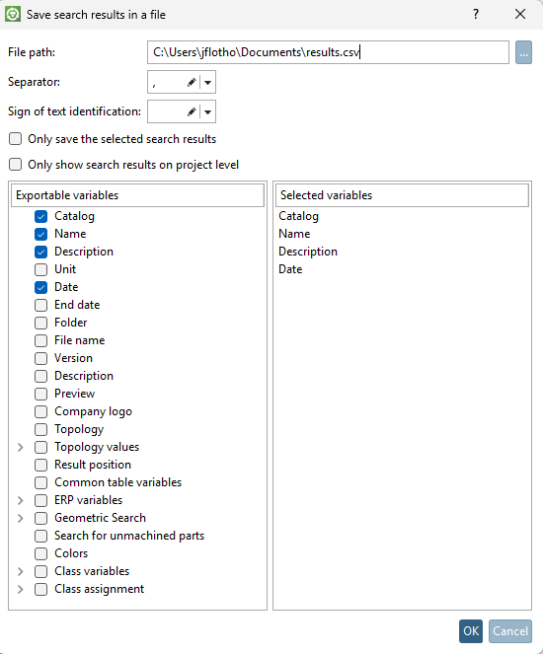Expand the Class assignment node

[20, 589]
